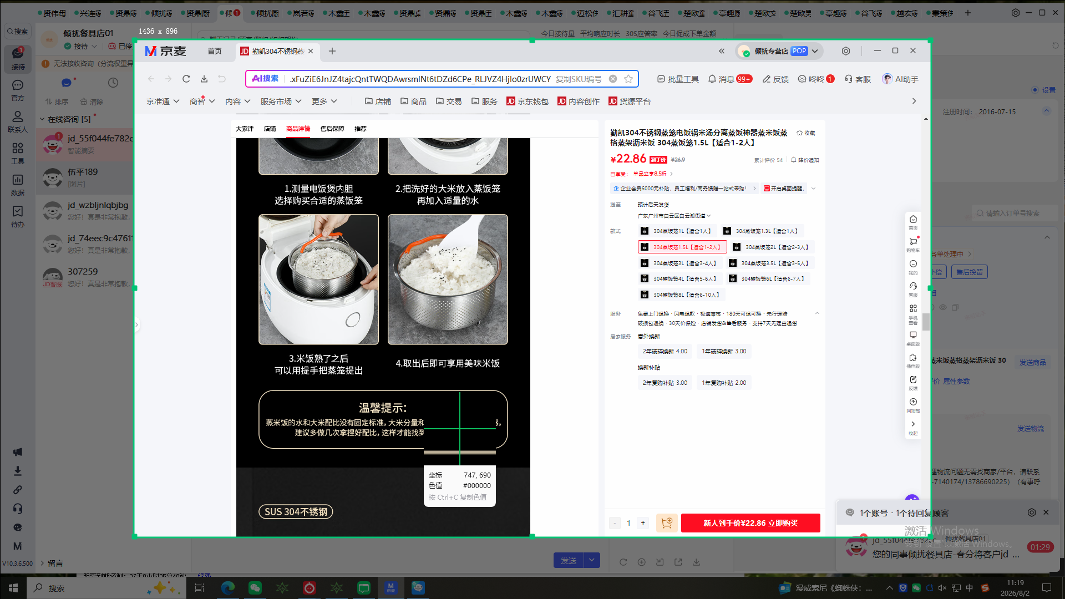This screenshot has height=599, width=1065.
Task: Select 304蒸饭笼3.5L【适合3-5人】 style option
Action: pos(770,263)
